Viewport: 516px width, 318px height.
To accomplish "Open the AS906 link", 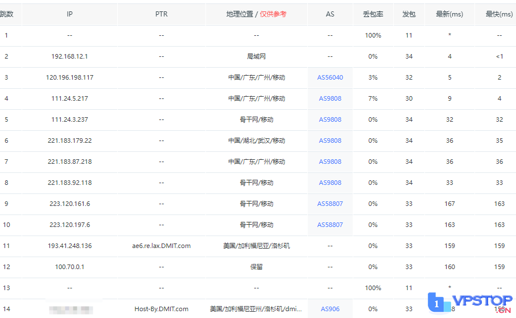I will click(x=330, y=309).
